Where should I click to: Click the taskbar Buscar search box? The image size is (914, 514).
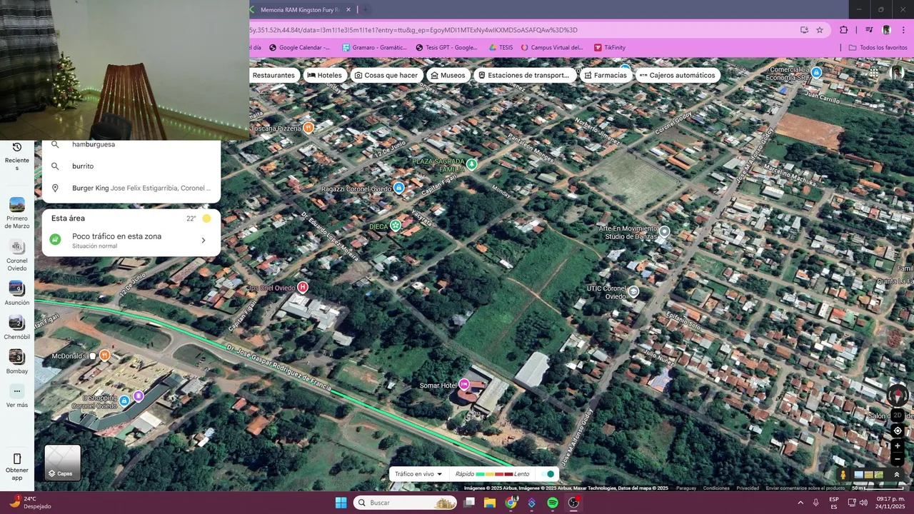pyautogui.click(x=405, y=503)
